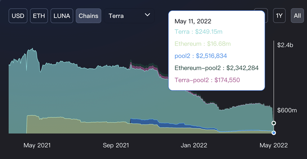Click the $2.4b y-axis label
The width and height of the screenshot is (307, 159).
click(x=285, y=45)
